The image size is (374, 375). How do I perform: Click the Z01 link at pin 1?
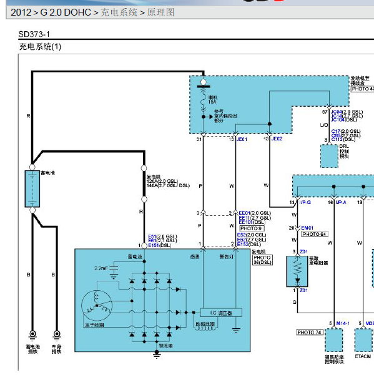[303, 290]
